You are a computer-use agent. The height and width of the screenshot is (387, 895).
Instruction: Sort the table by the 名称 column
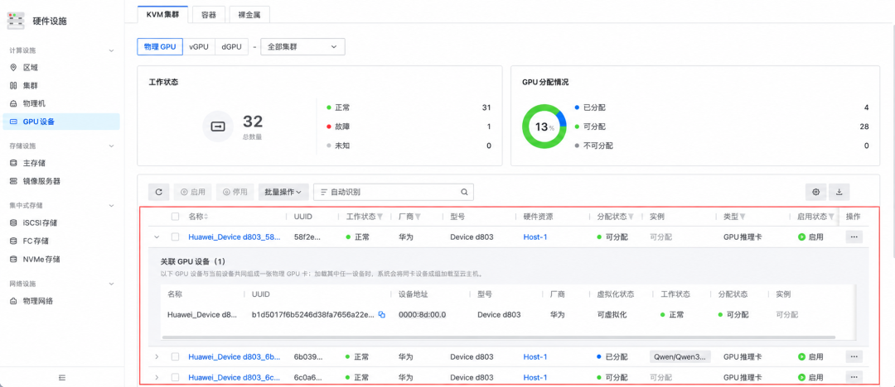pos(206,217)
